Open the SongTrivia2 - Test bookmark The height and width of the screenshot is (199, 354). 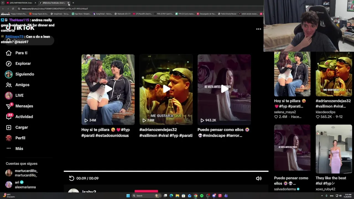pyautogui.click(x=60, y=14)
